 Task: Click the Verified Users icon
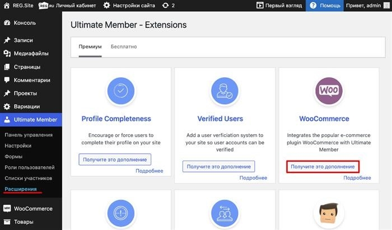[x=225, y=91]
